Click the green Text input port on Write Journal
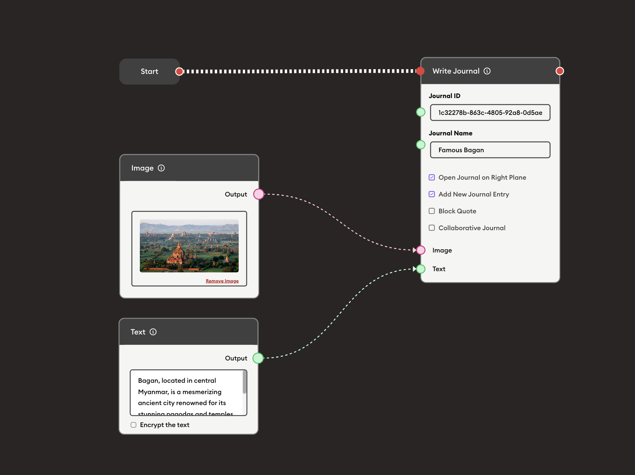The width and height of the screenshot is (635, 475). coord(421,269)
